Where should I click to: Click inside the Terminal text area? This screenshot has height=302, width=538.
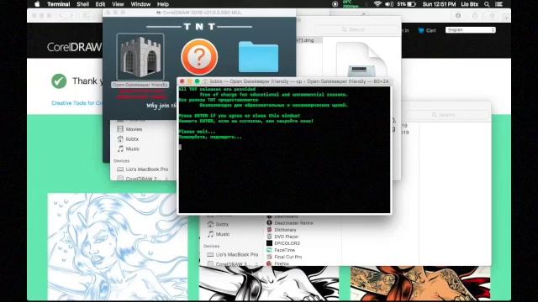(284, 149)
